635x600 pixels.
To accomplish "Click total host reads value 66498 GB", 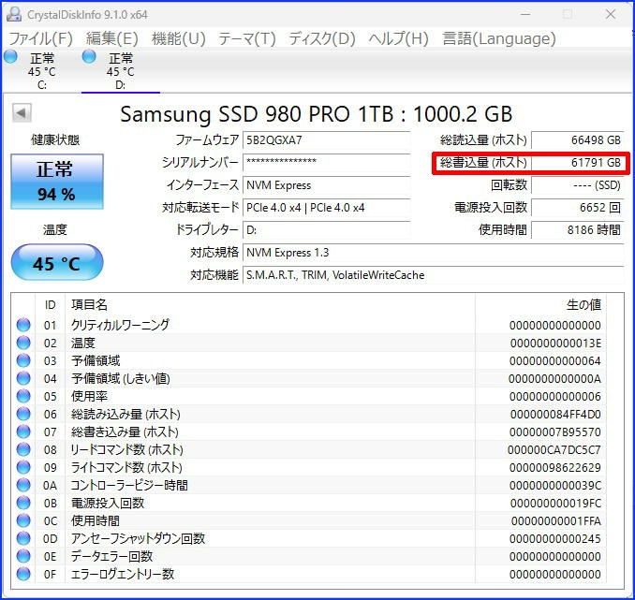I will tap(578, 140).
